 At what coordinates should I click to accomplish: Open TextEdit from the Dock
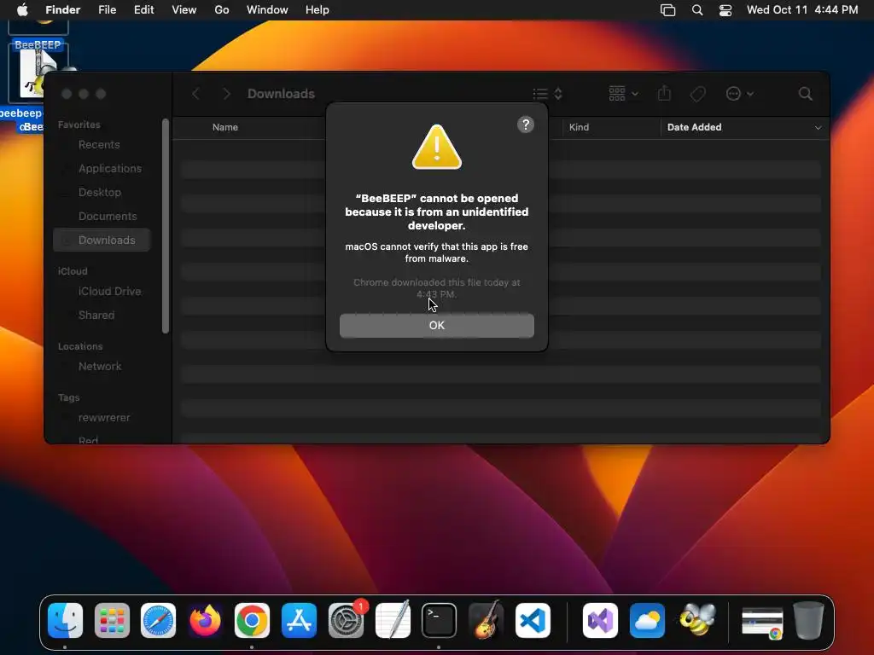[x=393, y=620]
